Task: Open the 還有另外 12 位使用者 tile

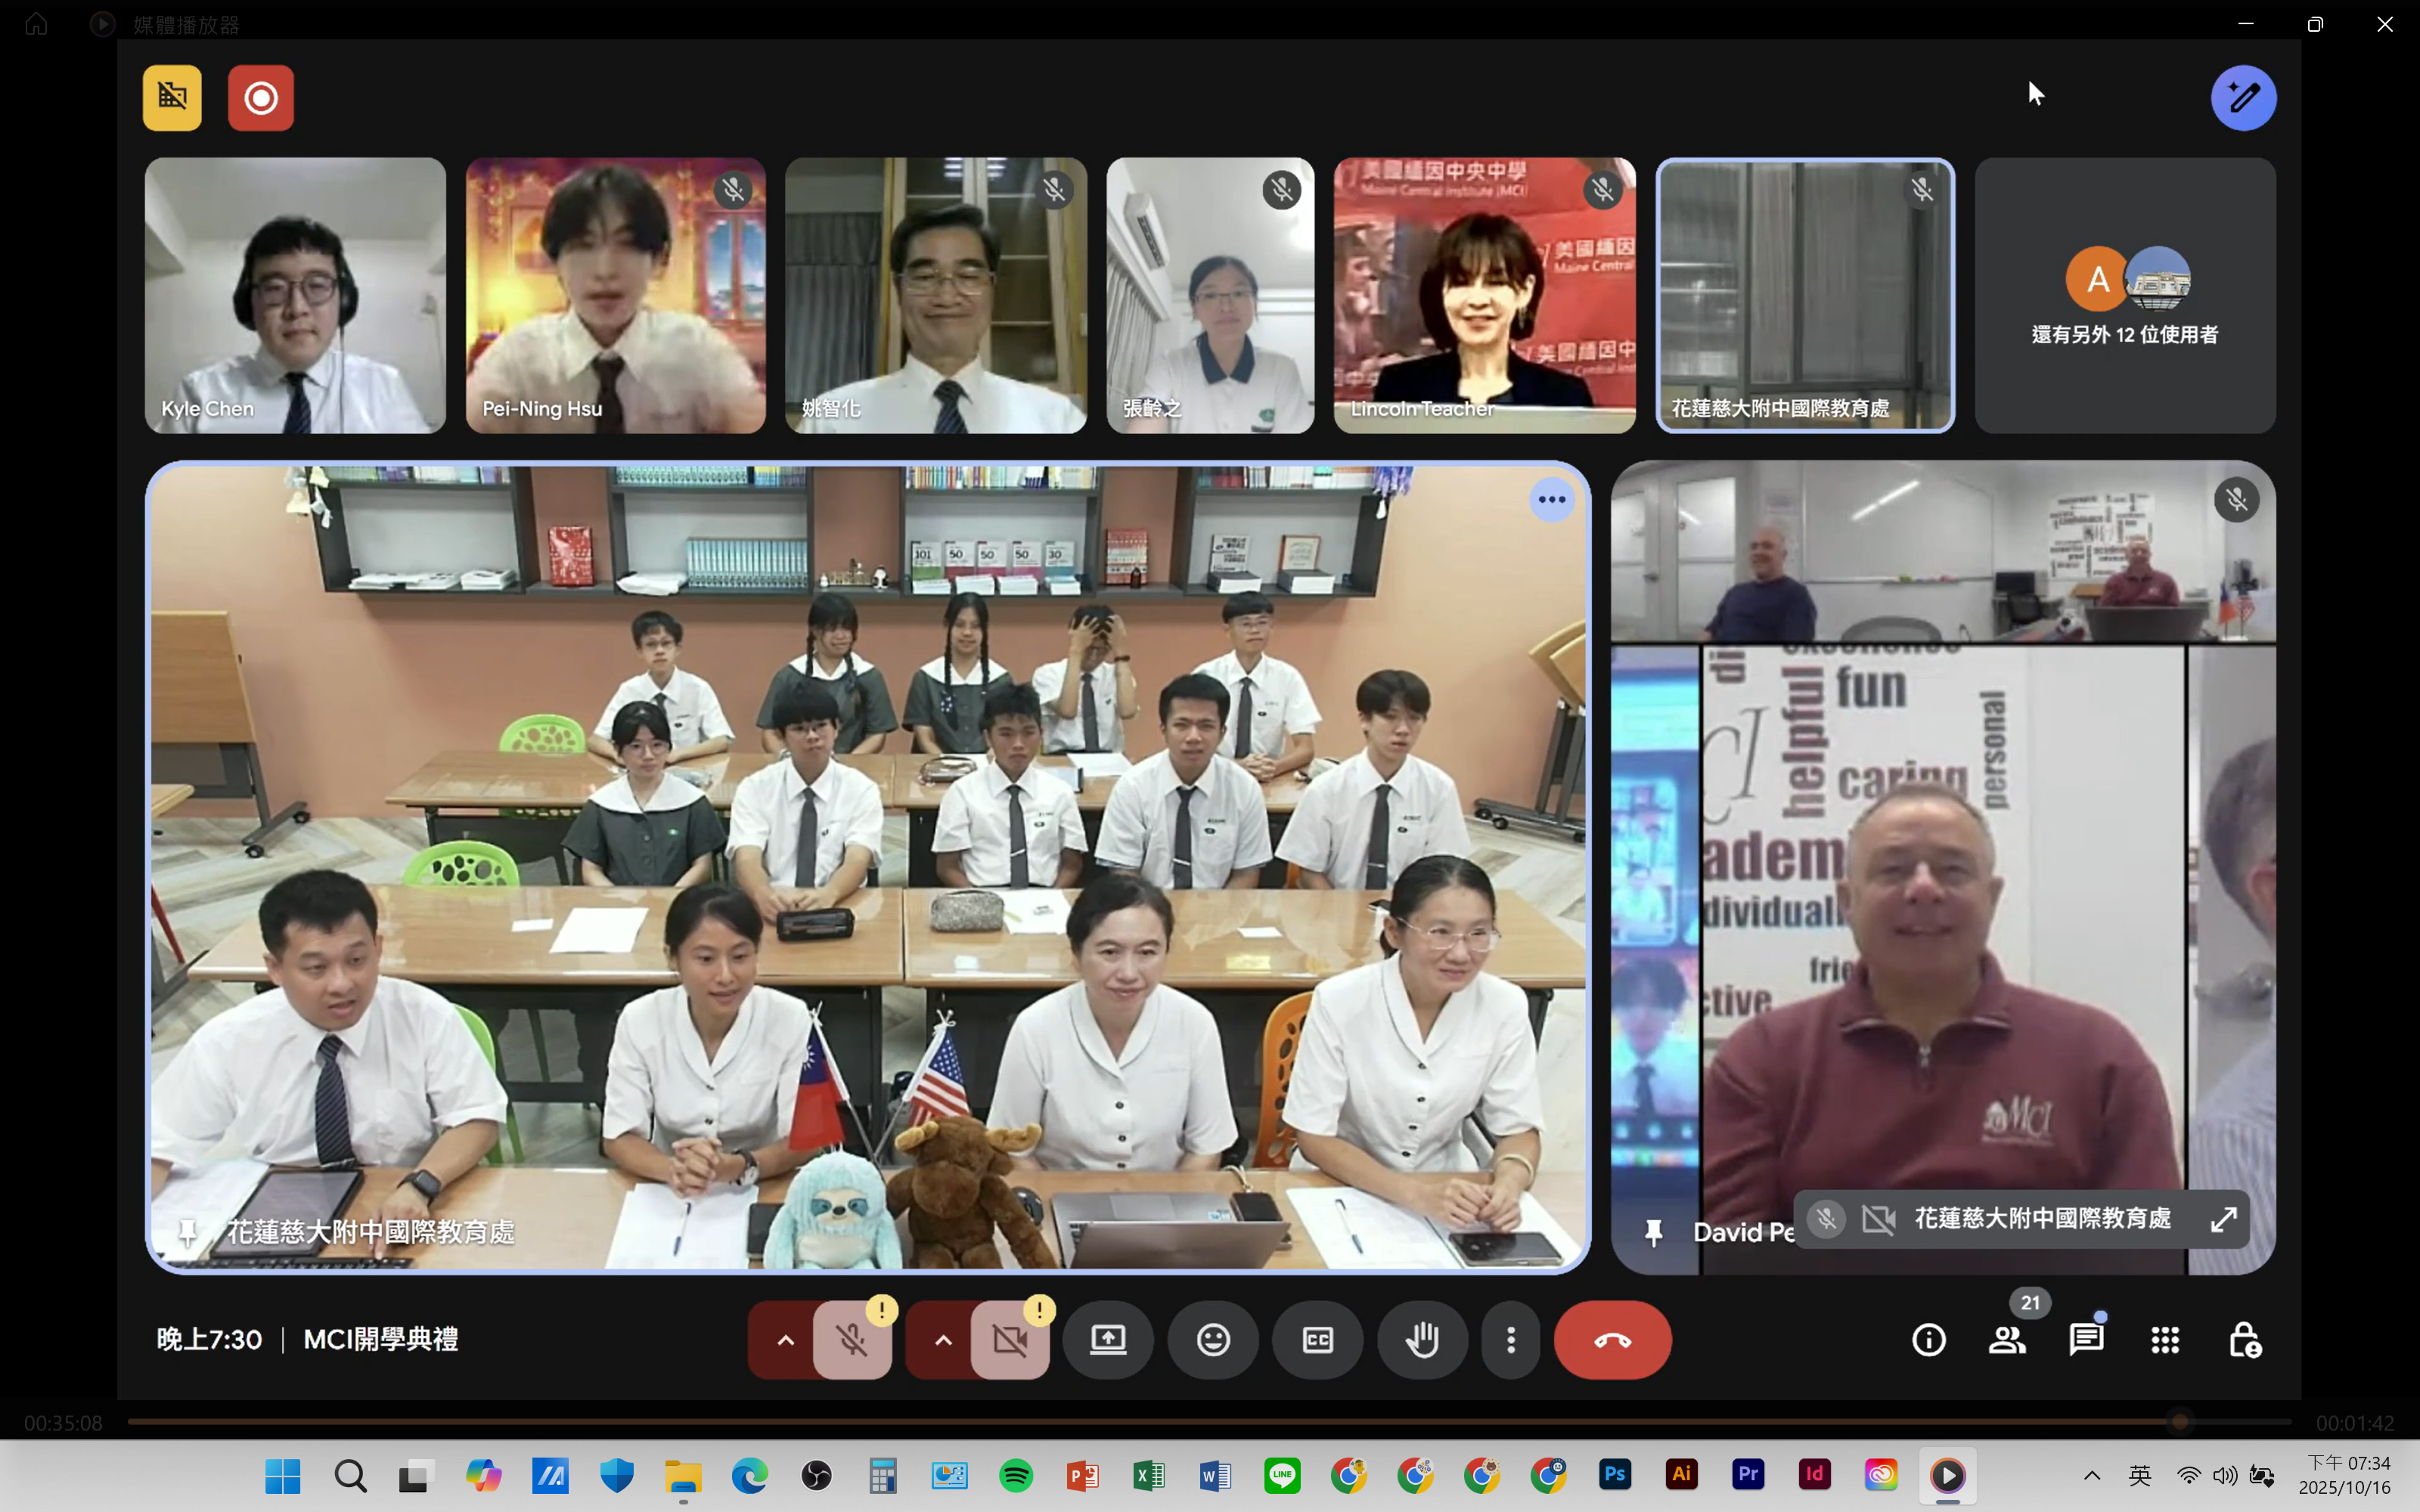Action: coord(2124,295)
